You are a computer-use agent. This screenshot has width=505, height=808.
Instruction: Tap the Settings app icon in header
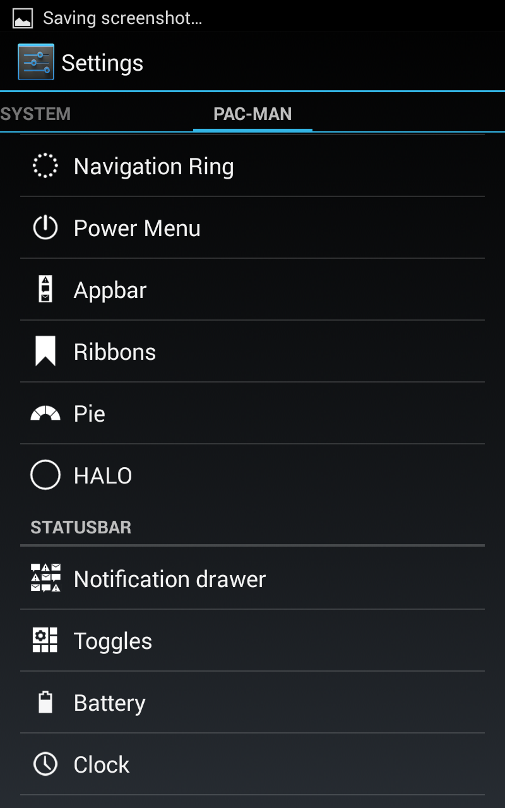36,62
